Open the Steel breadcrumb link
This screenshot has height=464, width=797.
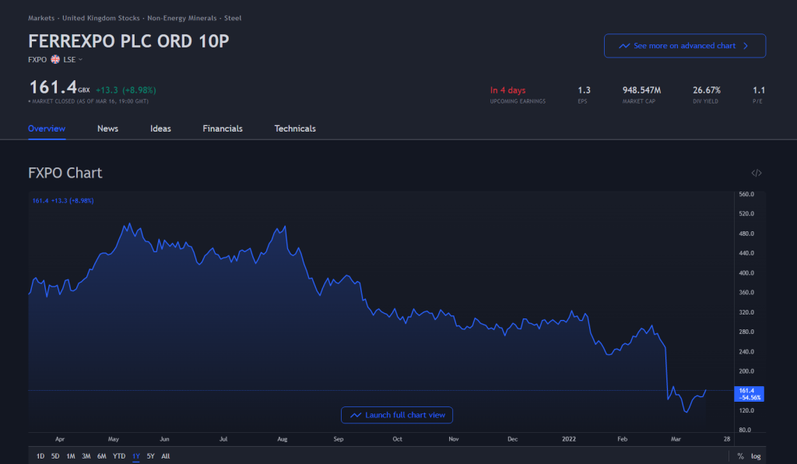[233, 18]
